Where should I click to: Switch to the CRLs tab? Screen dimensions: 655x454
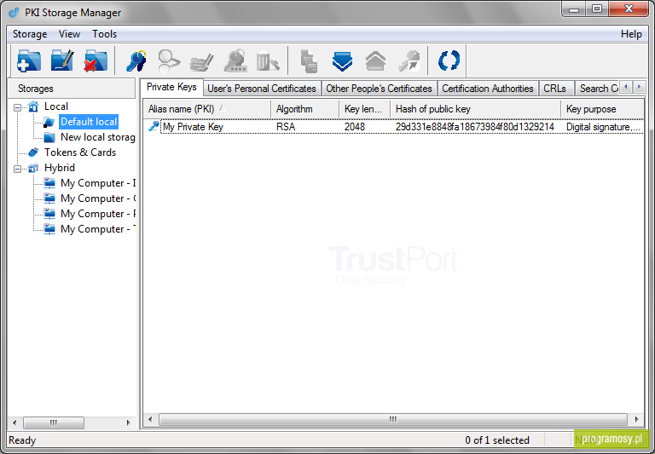[554, 89]
